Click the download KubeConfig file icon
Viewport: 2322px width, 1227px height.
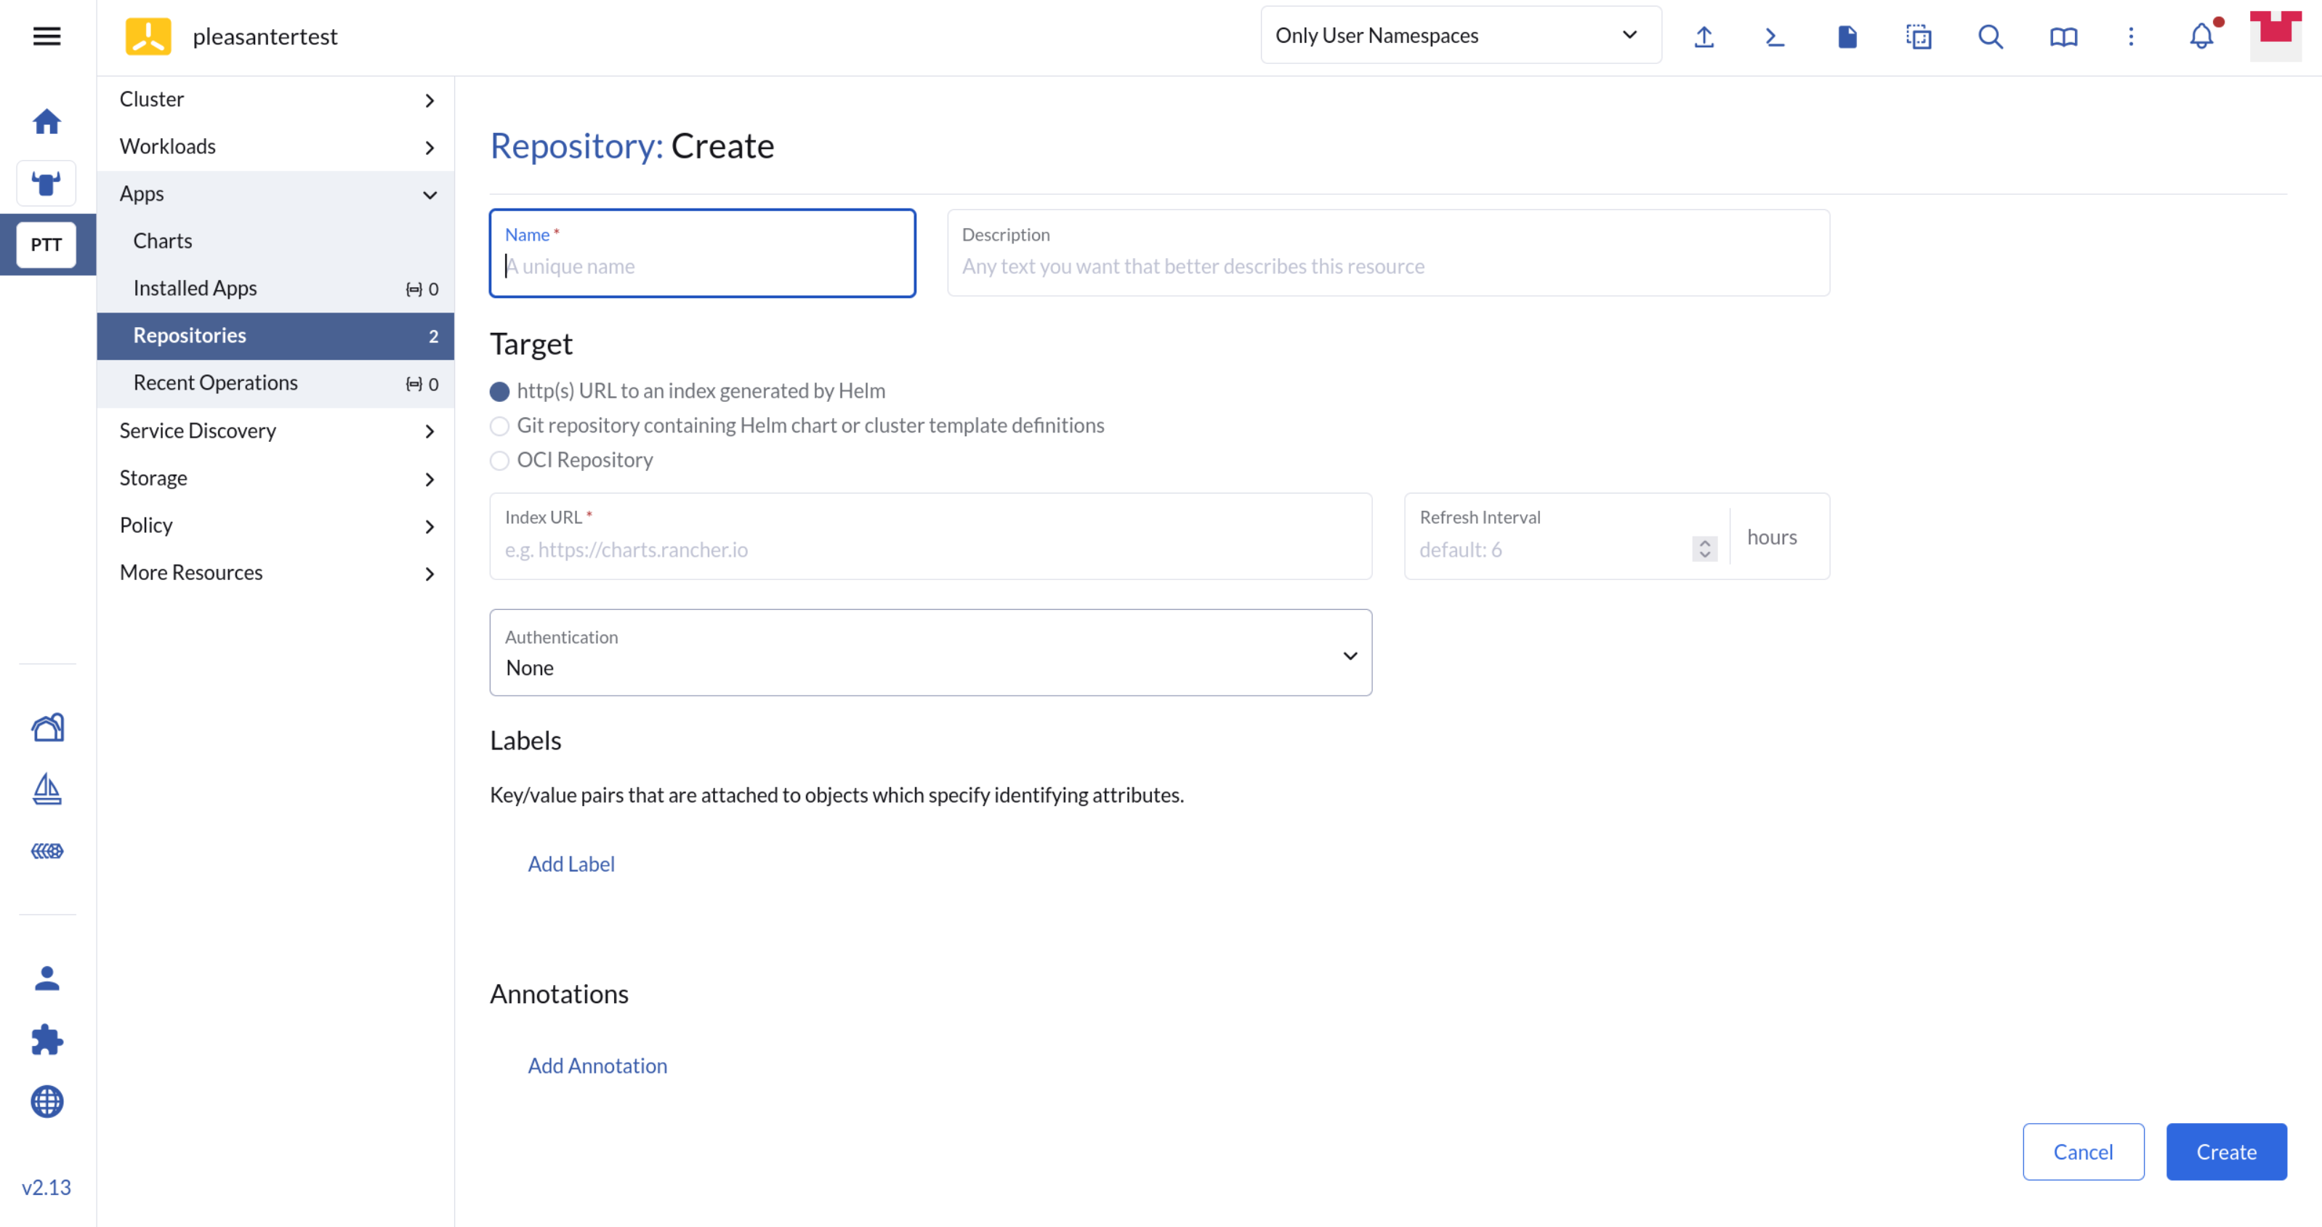[1847, 36]
